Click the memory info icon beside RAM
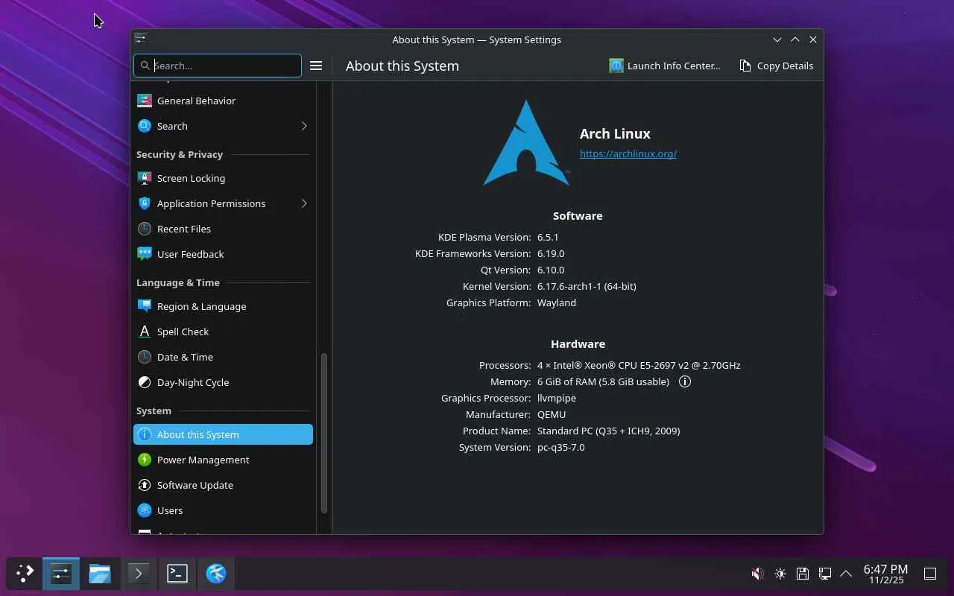Viewport: 954px width, 596px height. pyautogui.click(x=685, y=381)
